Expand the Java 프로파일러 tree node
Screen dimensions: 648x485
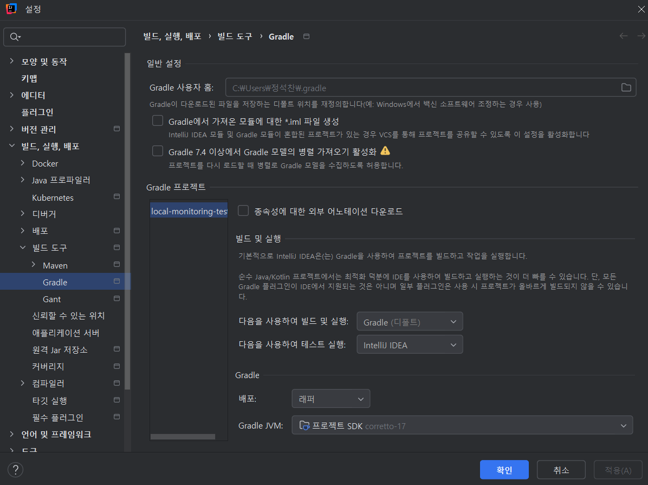[22, 180]
